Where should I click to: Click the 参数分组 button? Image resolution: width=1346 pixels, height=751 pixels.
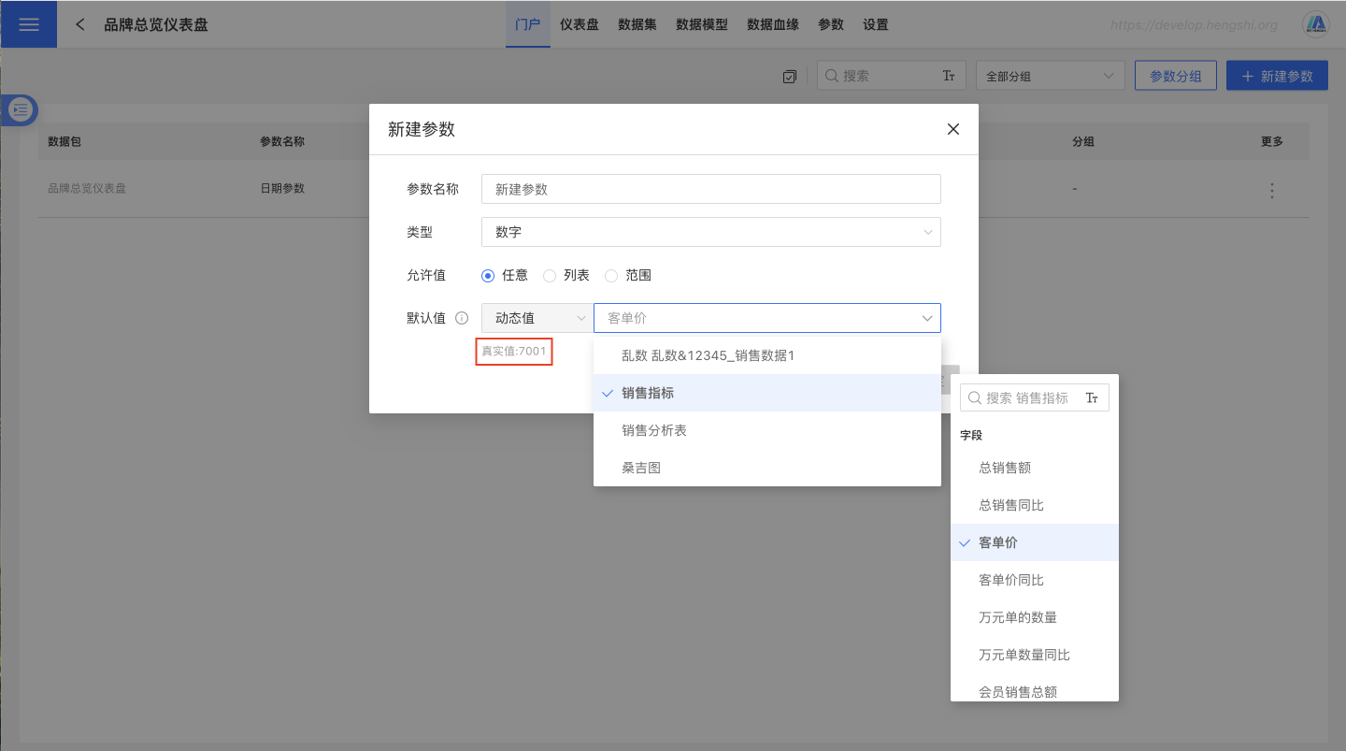[1175, 76]
